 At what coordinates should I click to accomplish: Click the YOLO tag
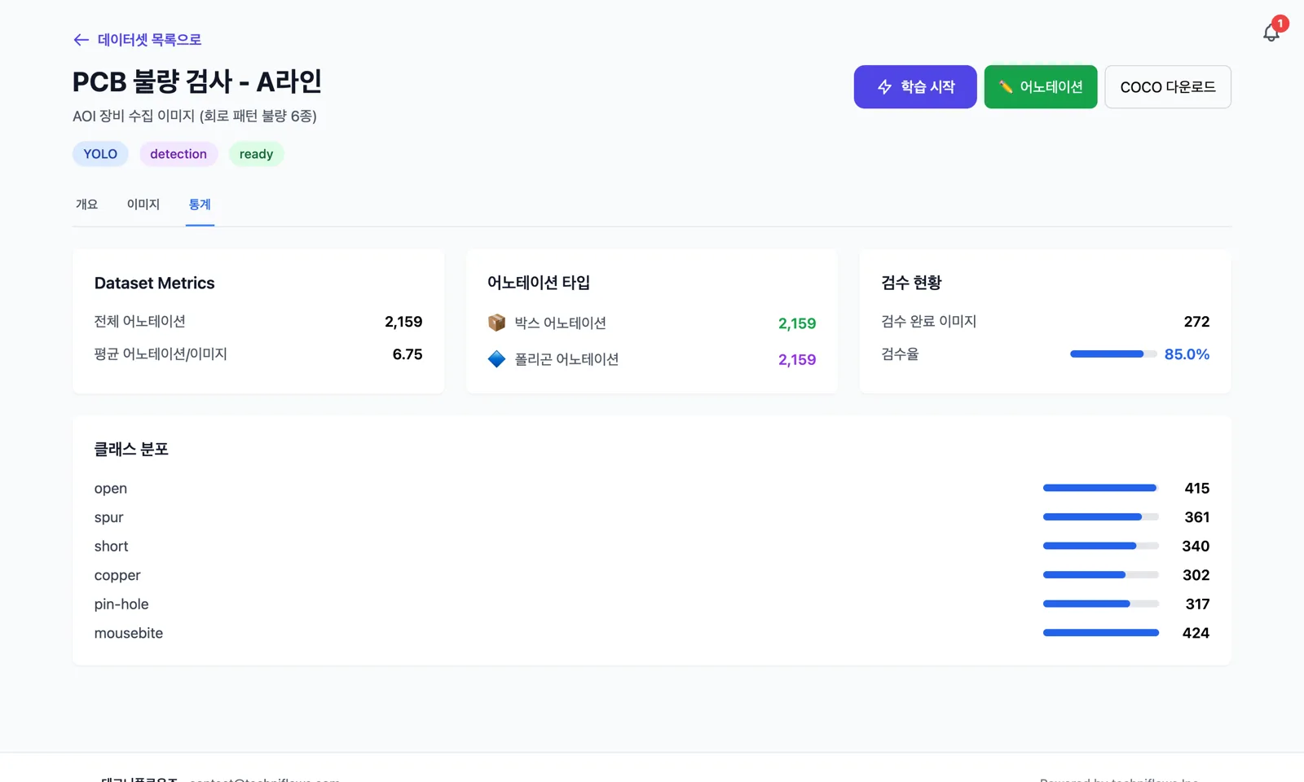click(100, 154)
